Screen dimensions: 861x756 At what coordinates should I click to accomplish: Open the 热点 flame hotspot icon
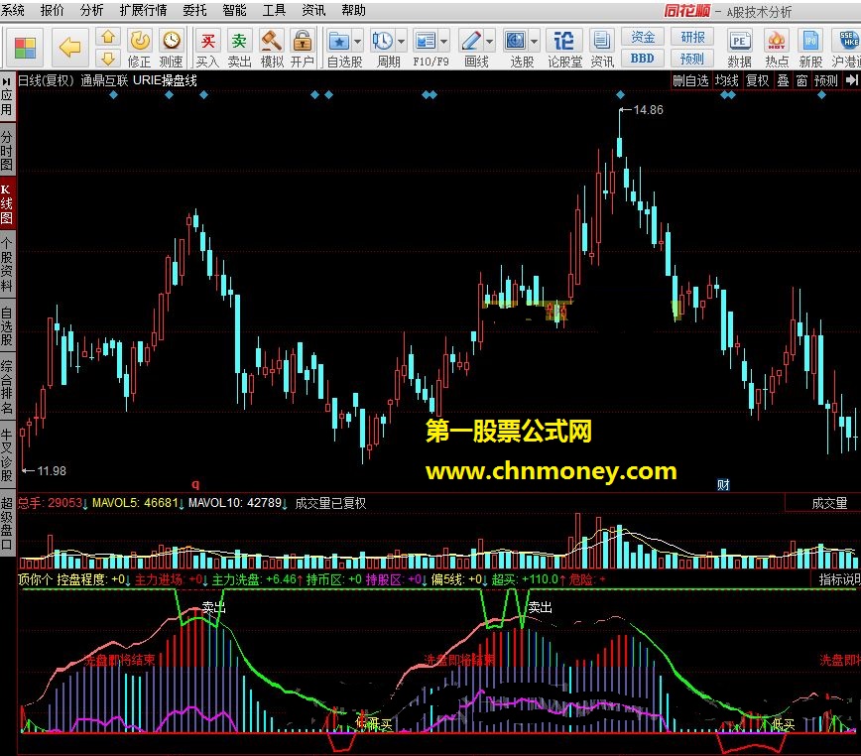click(776, 41)
